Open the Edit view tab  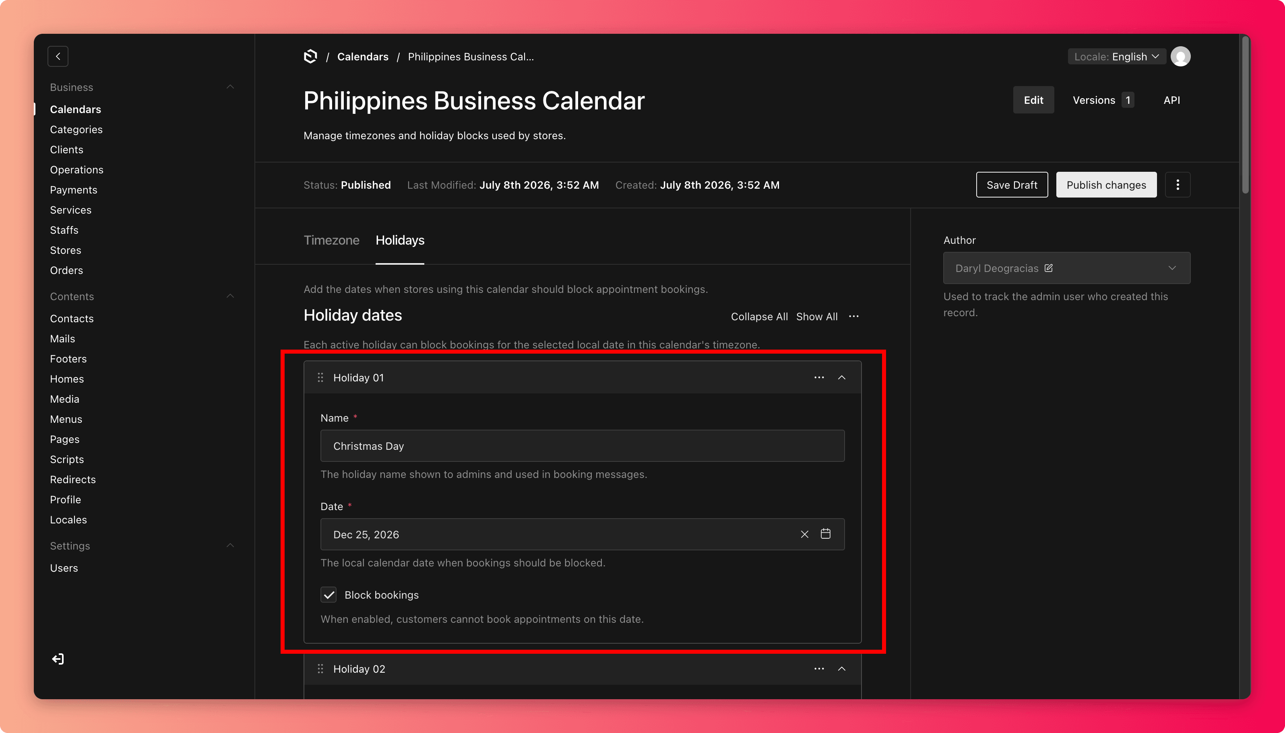tap(1033, 100)
